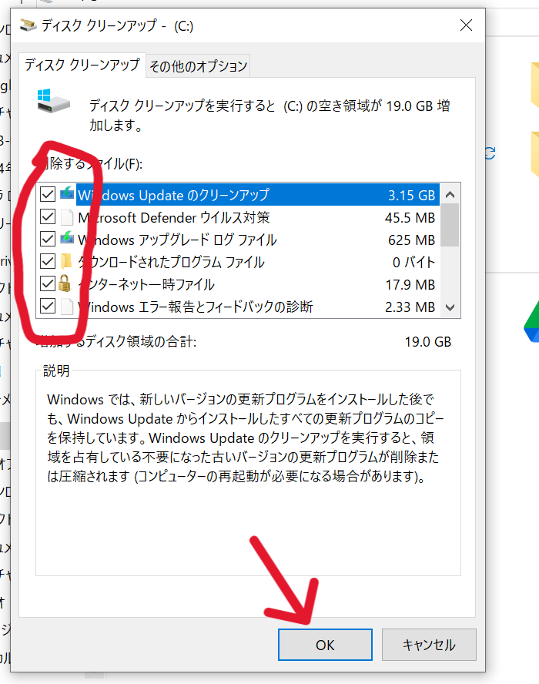Toggle the インターネット一時ファイル checkbox

coord(48,284)
